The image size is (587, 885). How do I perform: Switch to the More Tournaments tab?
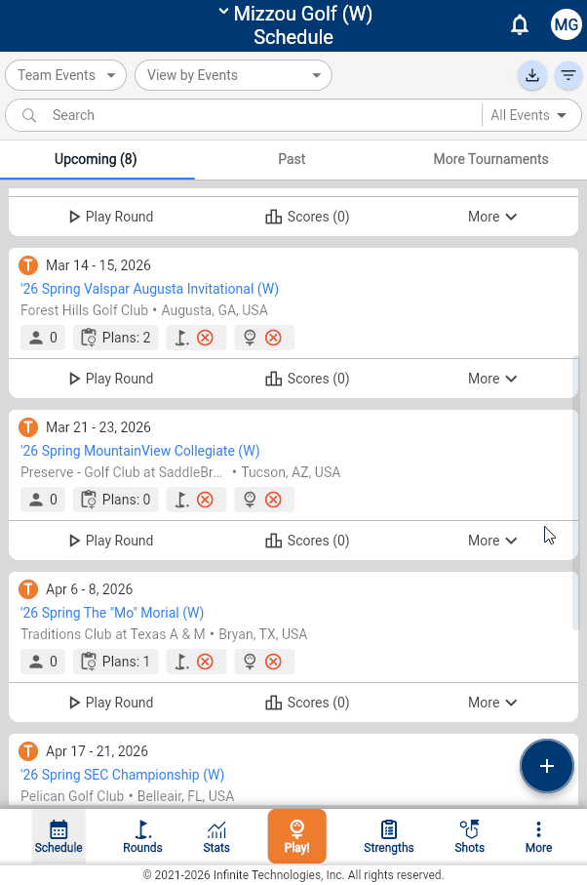(x=490, y=159)
